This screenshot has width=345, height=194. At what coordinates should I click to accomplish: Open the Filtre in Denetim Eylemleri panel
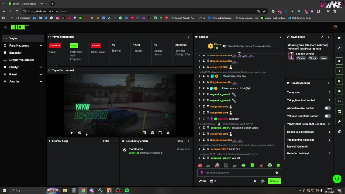pos(180,141)
